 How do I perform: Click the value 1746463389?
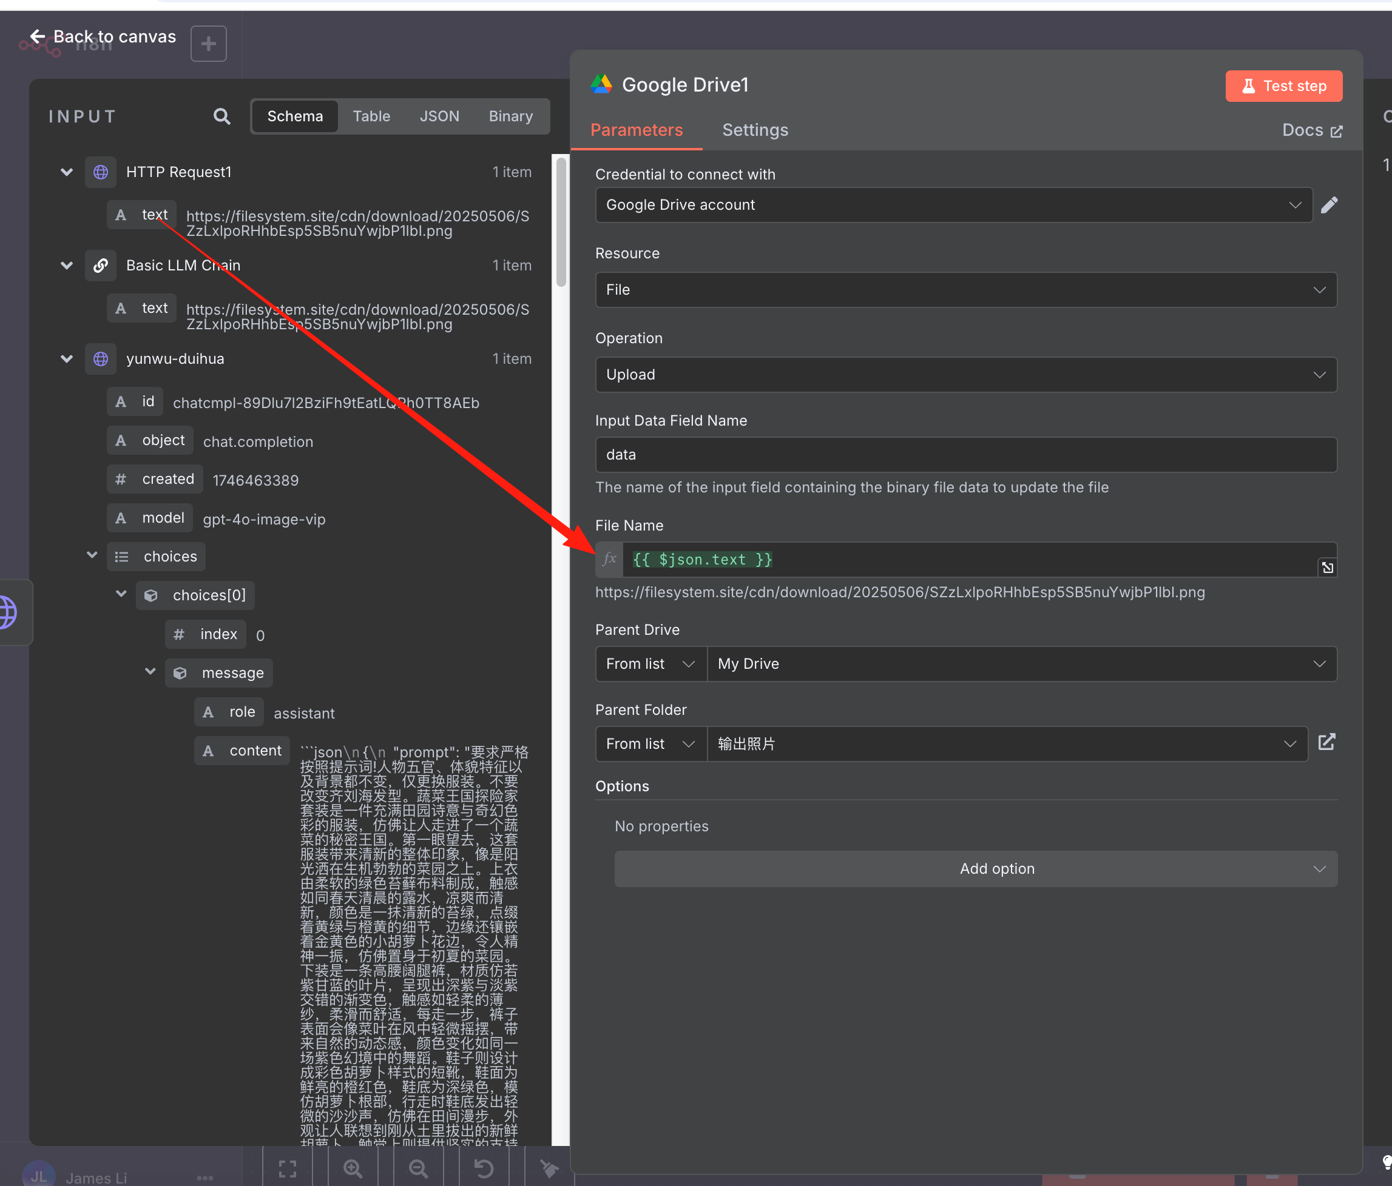(255, 481)
